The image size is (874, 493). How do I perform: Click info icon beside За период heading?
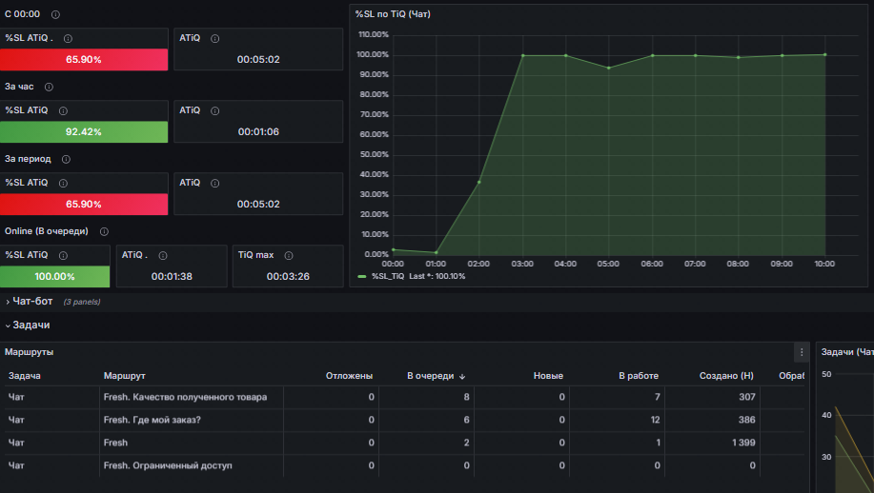tap(66, 159)
